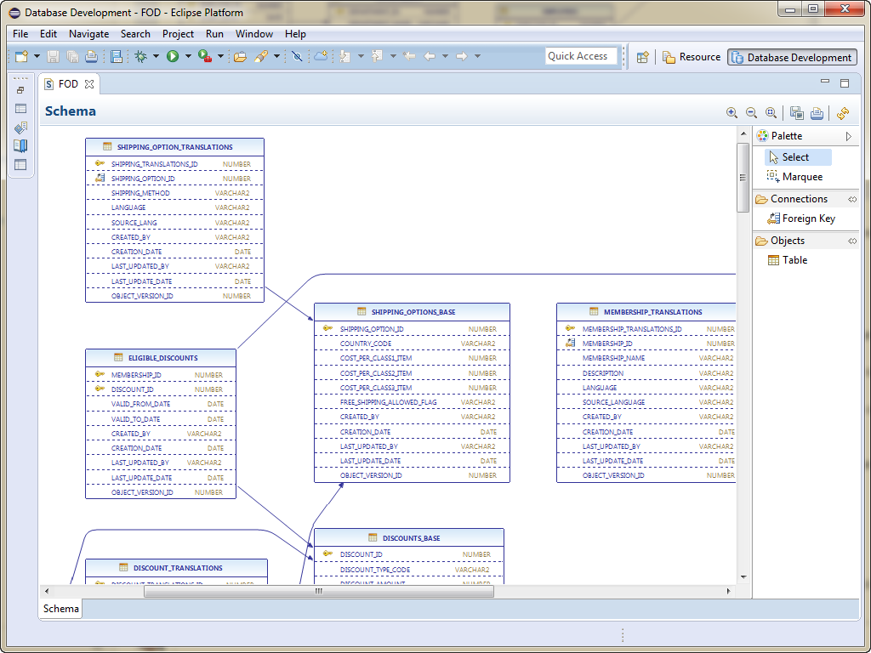
Task: Switch to the Resource perspective
Action: point(691,57)
